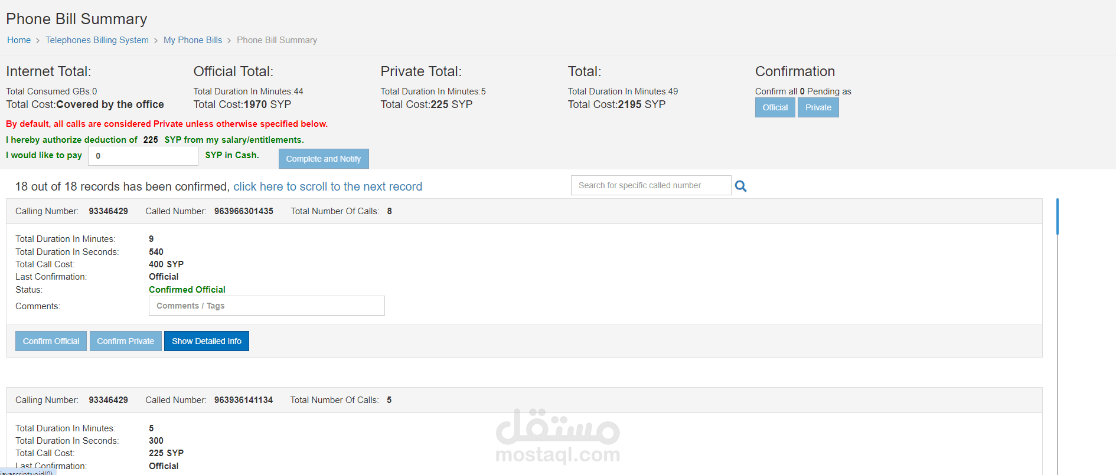Click Total Call Cost value 400 SYP

[166, 264]
